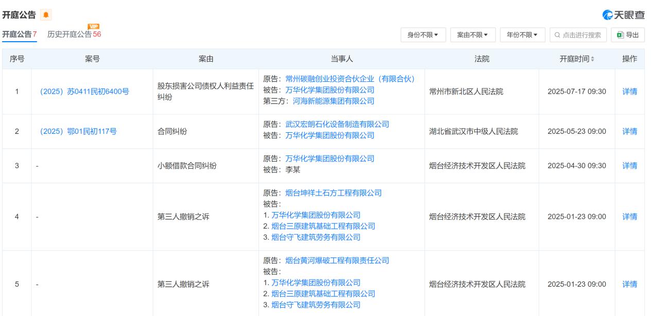Click the Excel export button

628,34
